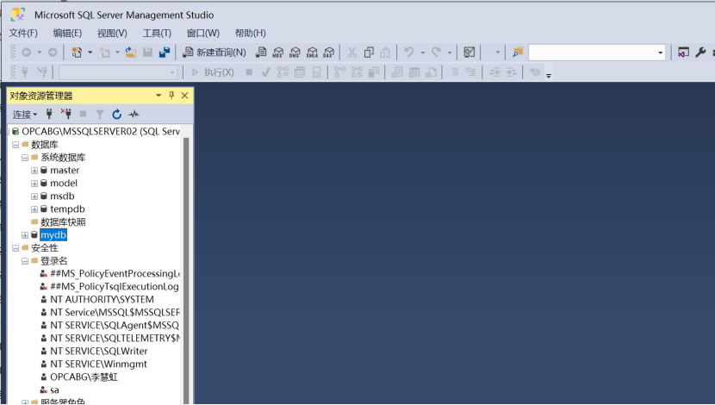Click the Database Engine Query icon
Viewport: 715px width, 405px height.
[x=261, y=53]
